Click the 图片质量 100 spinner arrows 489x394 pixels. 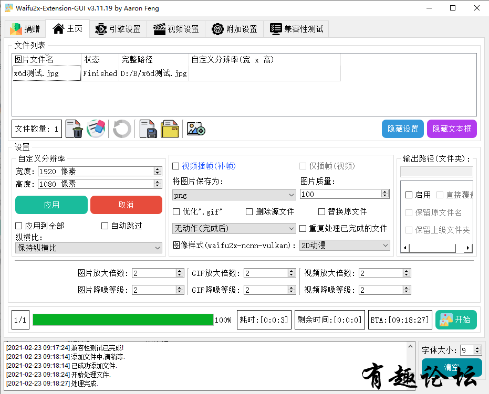[x=385, y=194]
